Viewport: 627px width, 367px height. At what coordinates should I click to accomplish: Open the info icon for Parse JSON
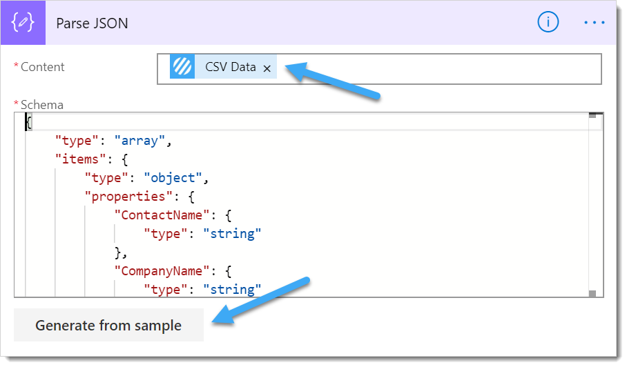(548, 22)
